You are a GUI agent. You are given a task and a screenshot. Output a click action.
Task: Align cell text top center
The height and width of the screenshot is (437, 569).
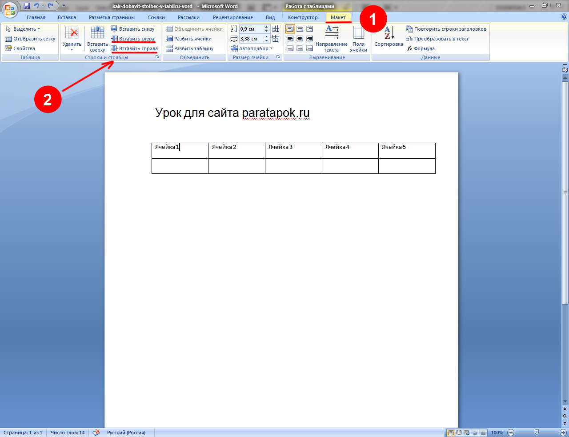click(300, 29)
